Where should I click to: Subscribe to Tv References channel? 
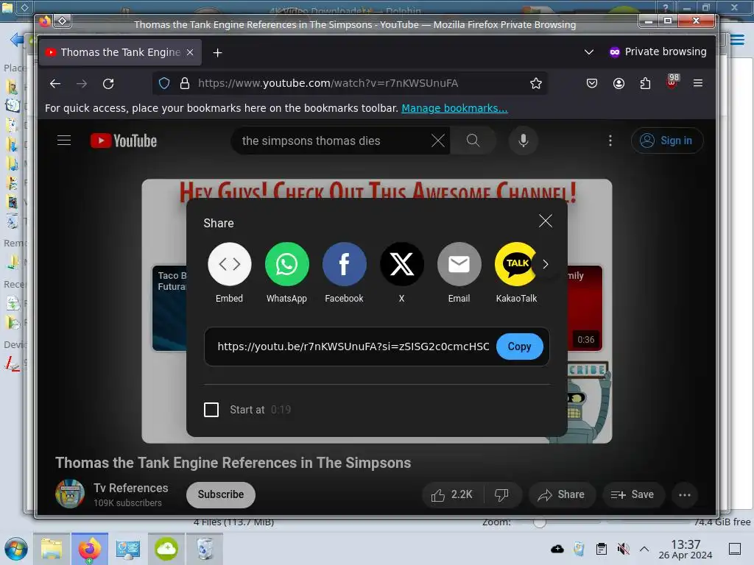[221, 494]
